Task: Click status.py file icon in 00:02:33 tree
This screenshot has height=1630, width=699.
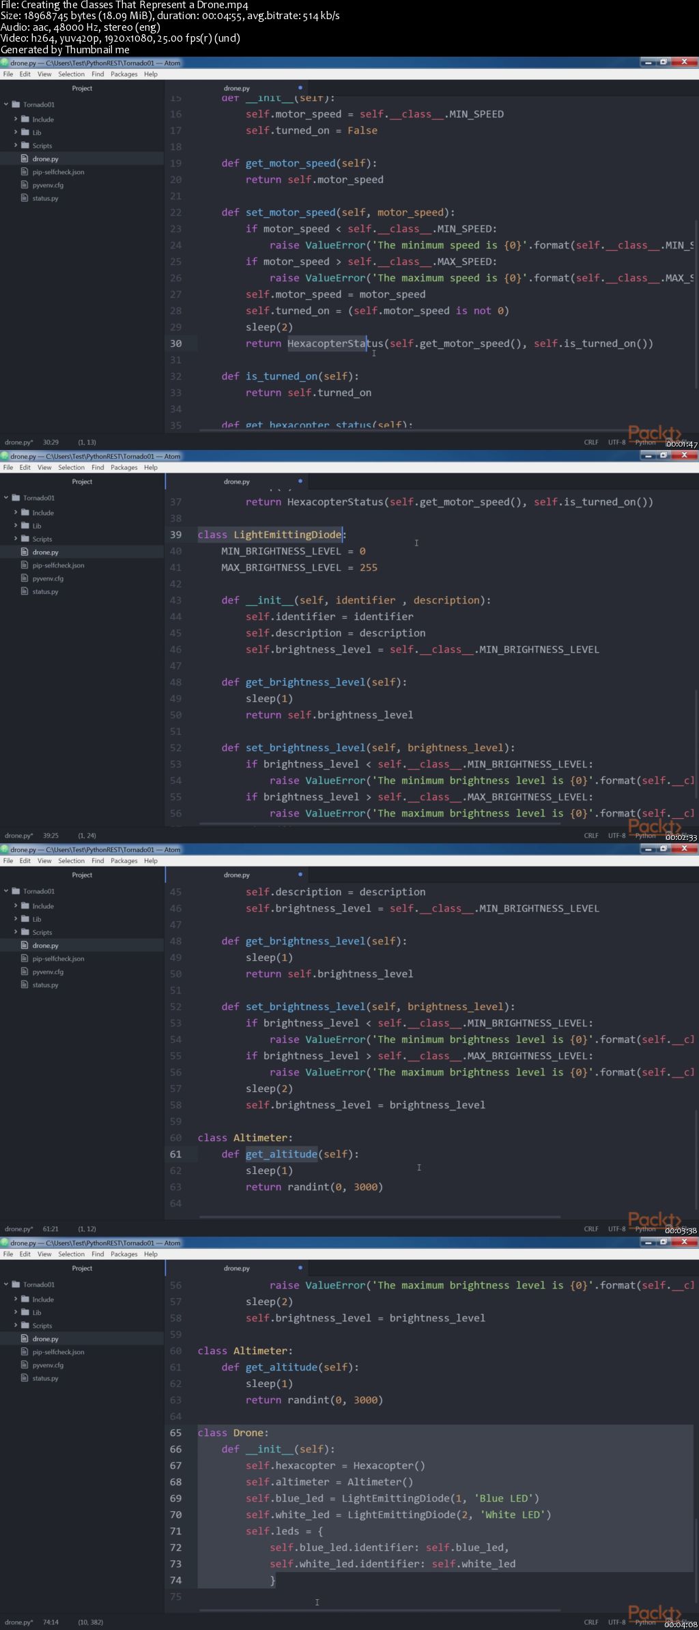Action: point(25,591)
